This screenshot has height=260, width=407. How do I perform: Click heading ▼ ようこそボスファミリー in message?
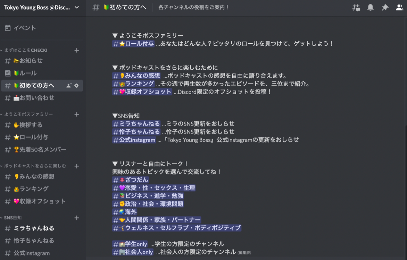[148, 35]
